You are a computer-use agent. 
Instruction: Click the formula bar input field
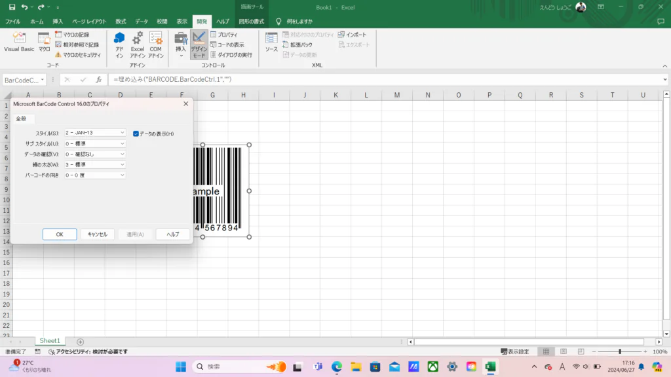385,79
